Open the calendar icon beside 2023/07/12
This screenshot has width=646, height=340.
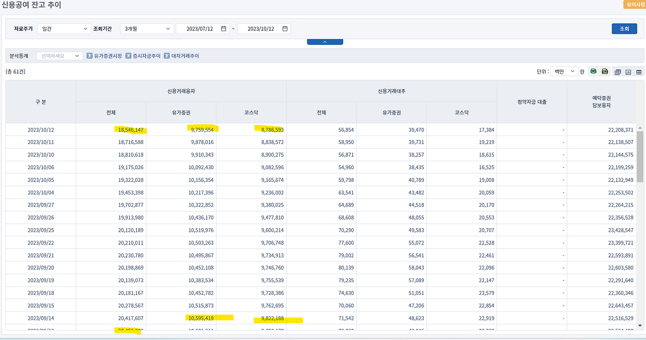(x=224, y=29)
